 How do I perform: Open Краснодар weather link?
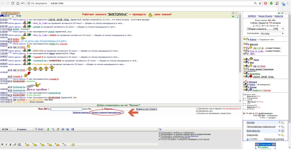252,135
